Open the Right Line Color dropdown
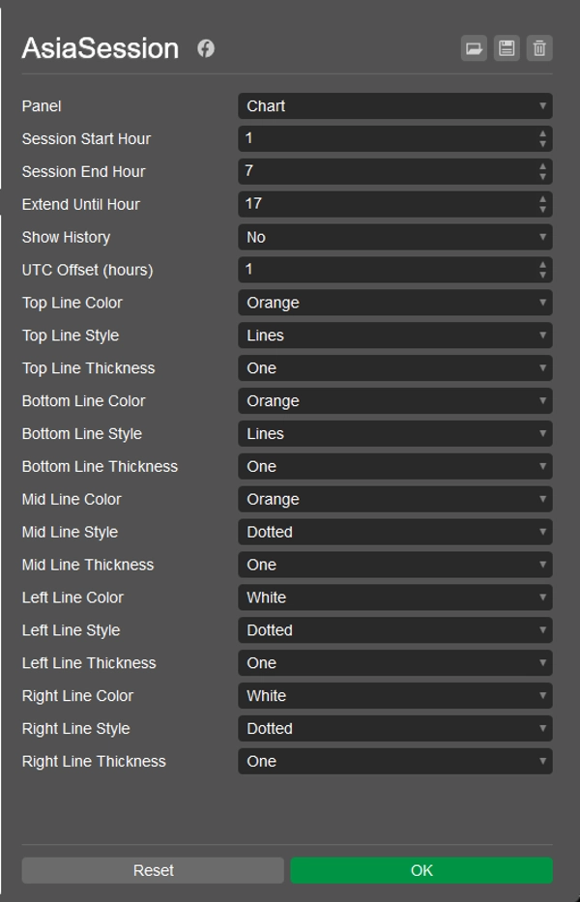The image size is (580, 902). pyautogui.click(x=394, y=696)
